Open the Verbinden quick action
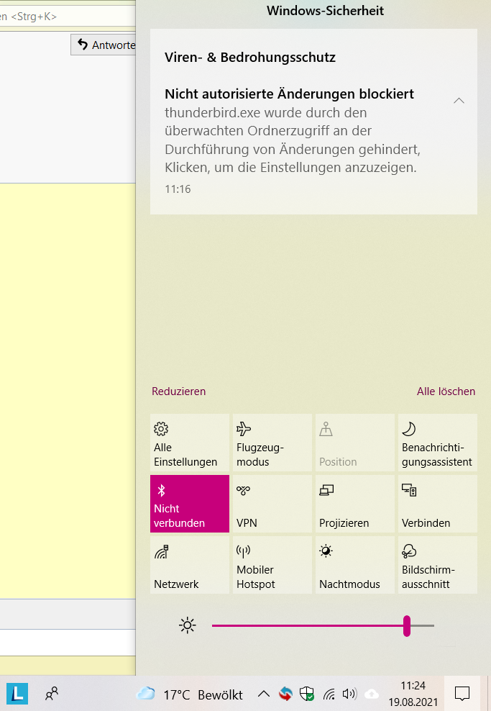Viewport: 491px width, 711px height. point(438,504)
